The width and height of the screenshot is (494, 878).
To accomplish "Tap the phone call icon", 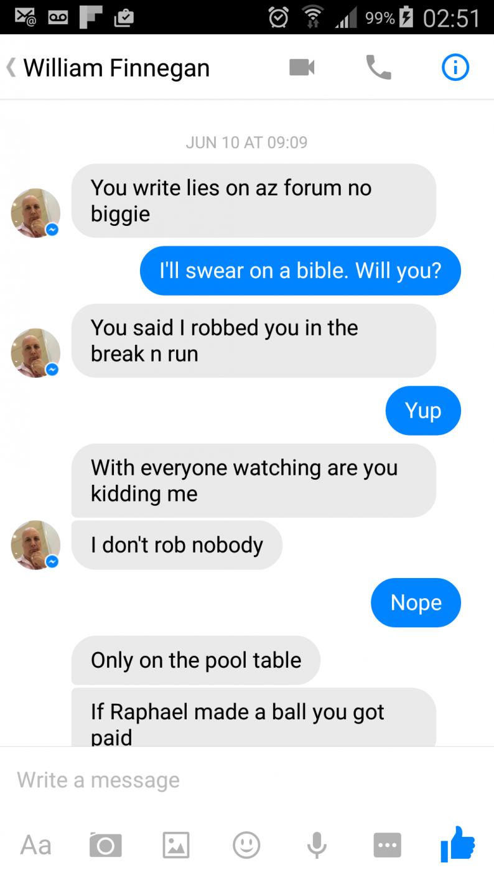I will 378,67.
